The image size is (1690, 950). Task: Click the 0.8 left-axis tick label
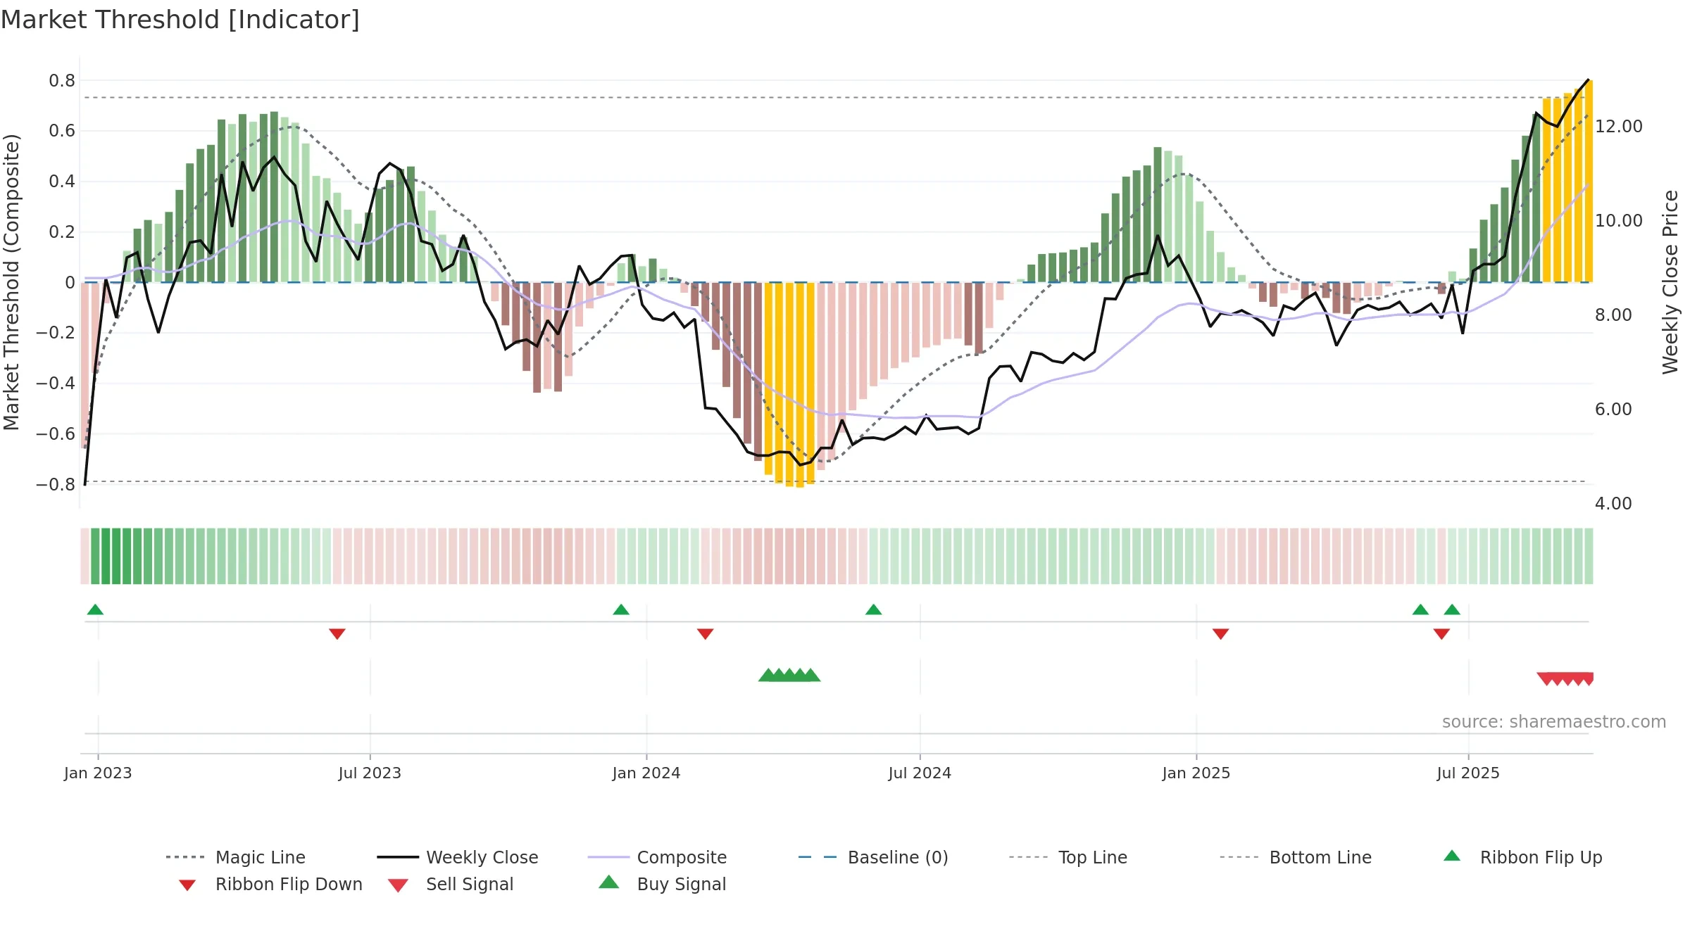point(62,81)
